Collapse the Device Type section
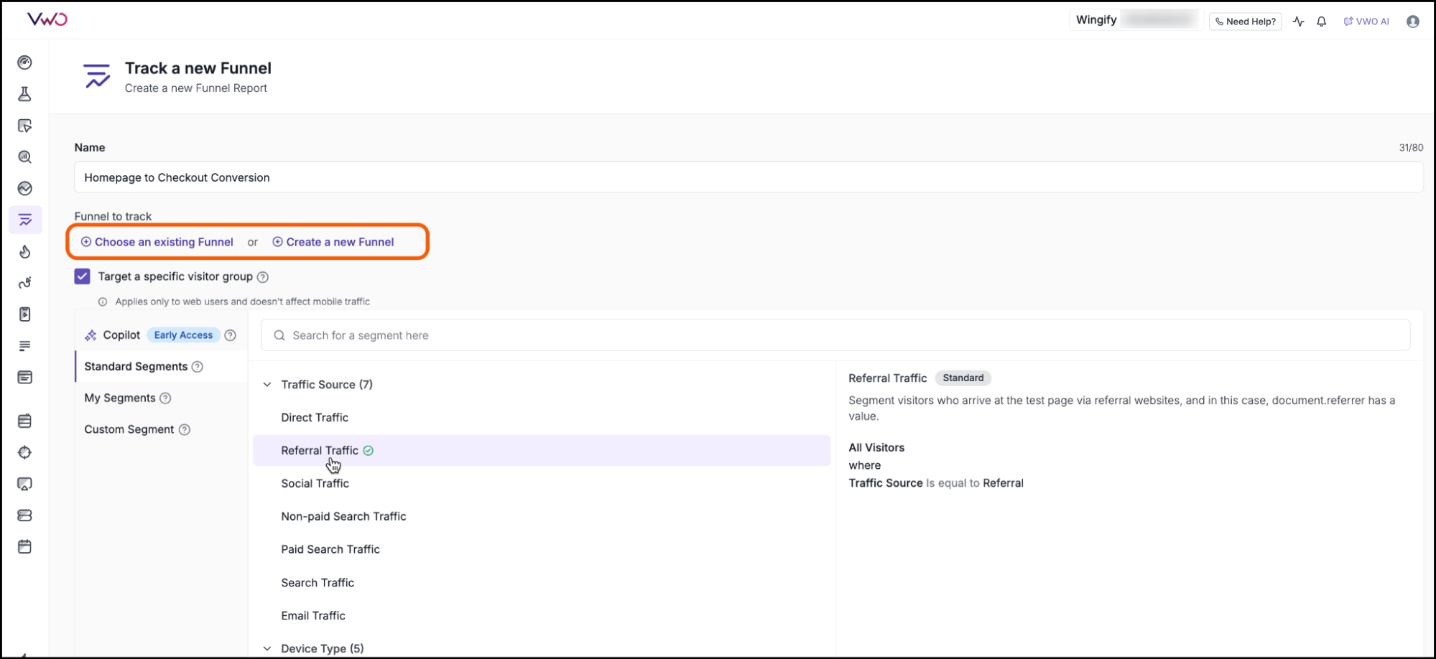This screenshot has height=659, width=1436. (267, 648)
